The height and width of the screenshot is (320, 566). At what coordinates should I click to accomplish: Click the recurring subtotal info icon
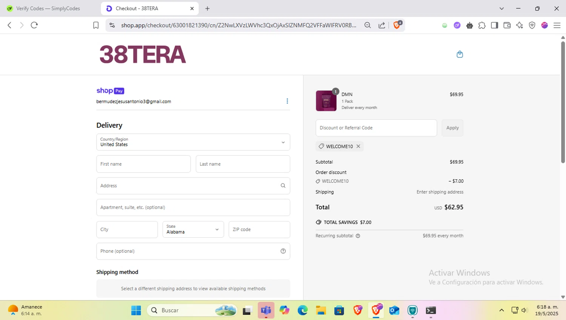358,236
